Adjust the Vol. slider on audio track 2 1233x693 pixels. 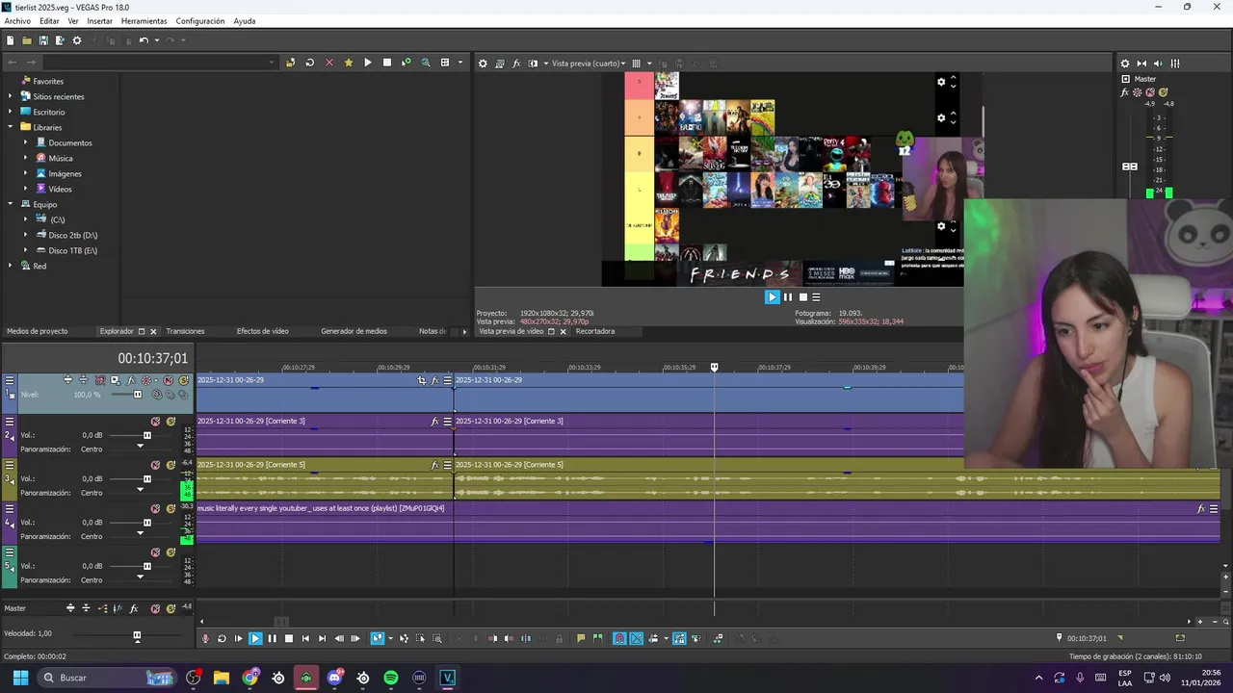146,435
